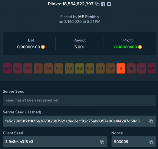Click the hashed server seed field
The width and height of the screenshot is (158, 149).
pyautogui.click(x=74, y=121)
